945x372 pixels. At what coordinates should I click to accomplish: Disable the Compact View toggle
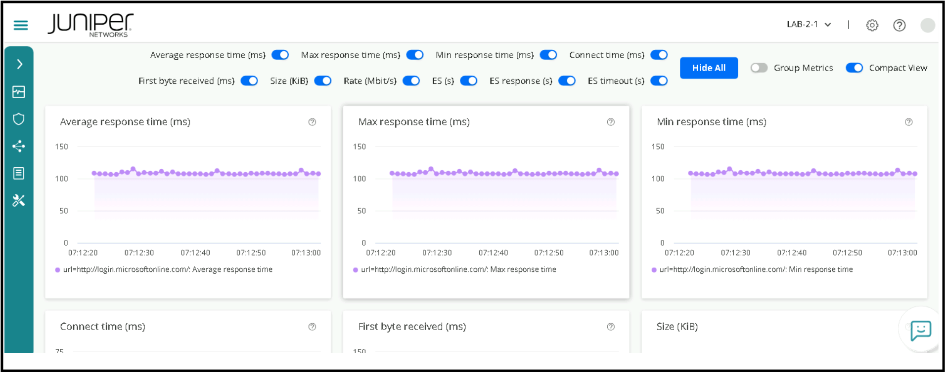click(854, 68)
